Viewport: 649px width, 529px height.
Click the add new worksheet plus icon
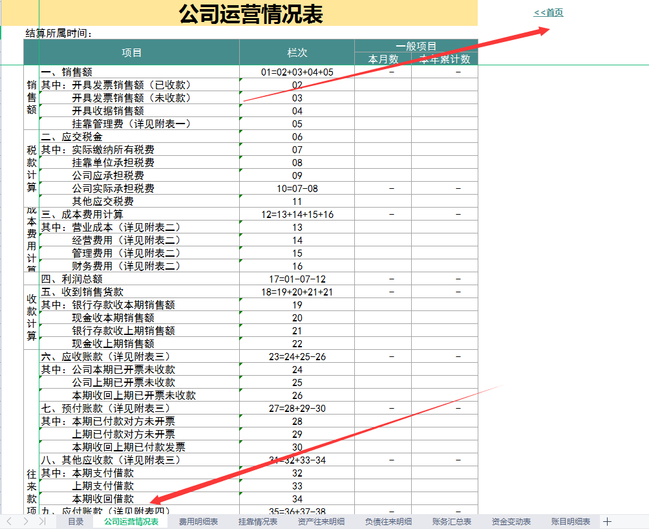[x=606, y=521]
